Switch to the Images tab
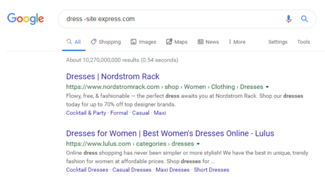325x177 pixels. [x=143, y=42]
